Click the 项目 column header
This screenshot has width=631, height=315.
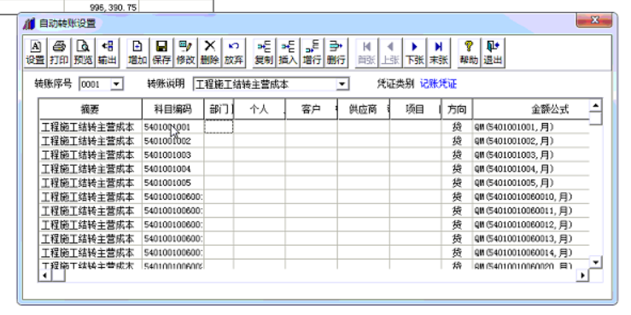tap(415, 109)
